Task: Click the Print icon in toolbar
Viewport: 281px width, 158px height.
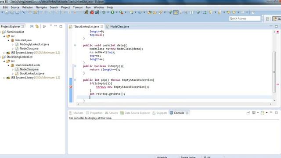Action: tap(18, 12)
